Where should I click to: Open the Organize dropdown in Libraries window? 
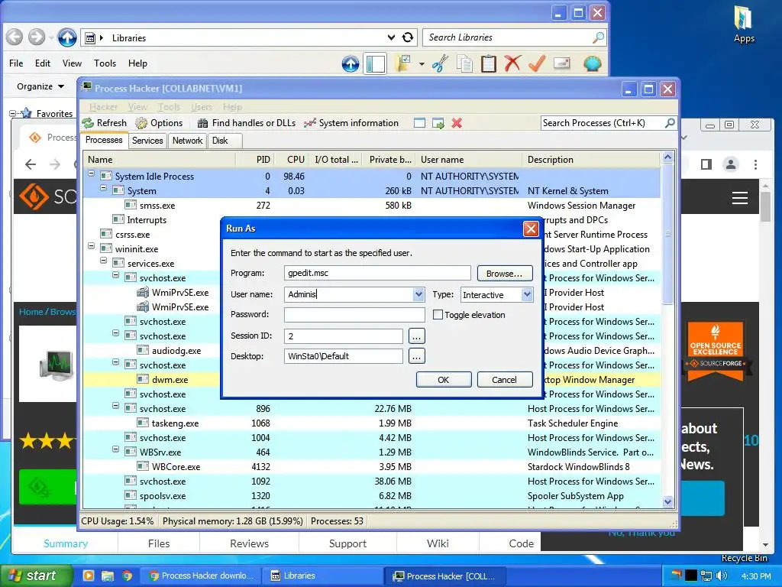[x=40, y=86]
